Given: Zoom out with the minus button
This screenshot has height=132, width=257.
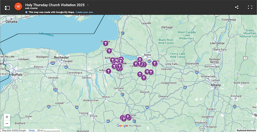Looking at the screenshot, I should point(7,123).
